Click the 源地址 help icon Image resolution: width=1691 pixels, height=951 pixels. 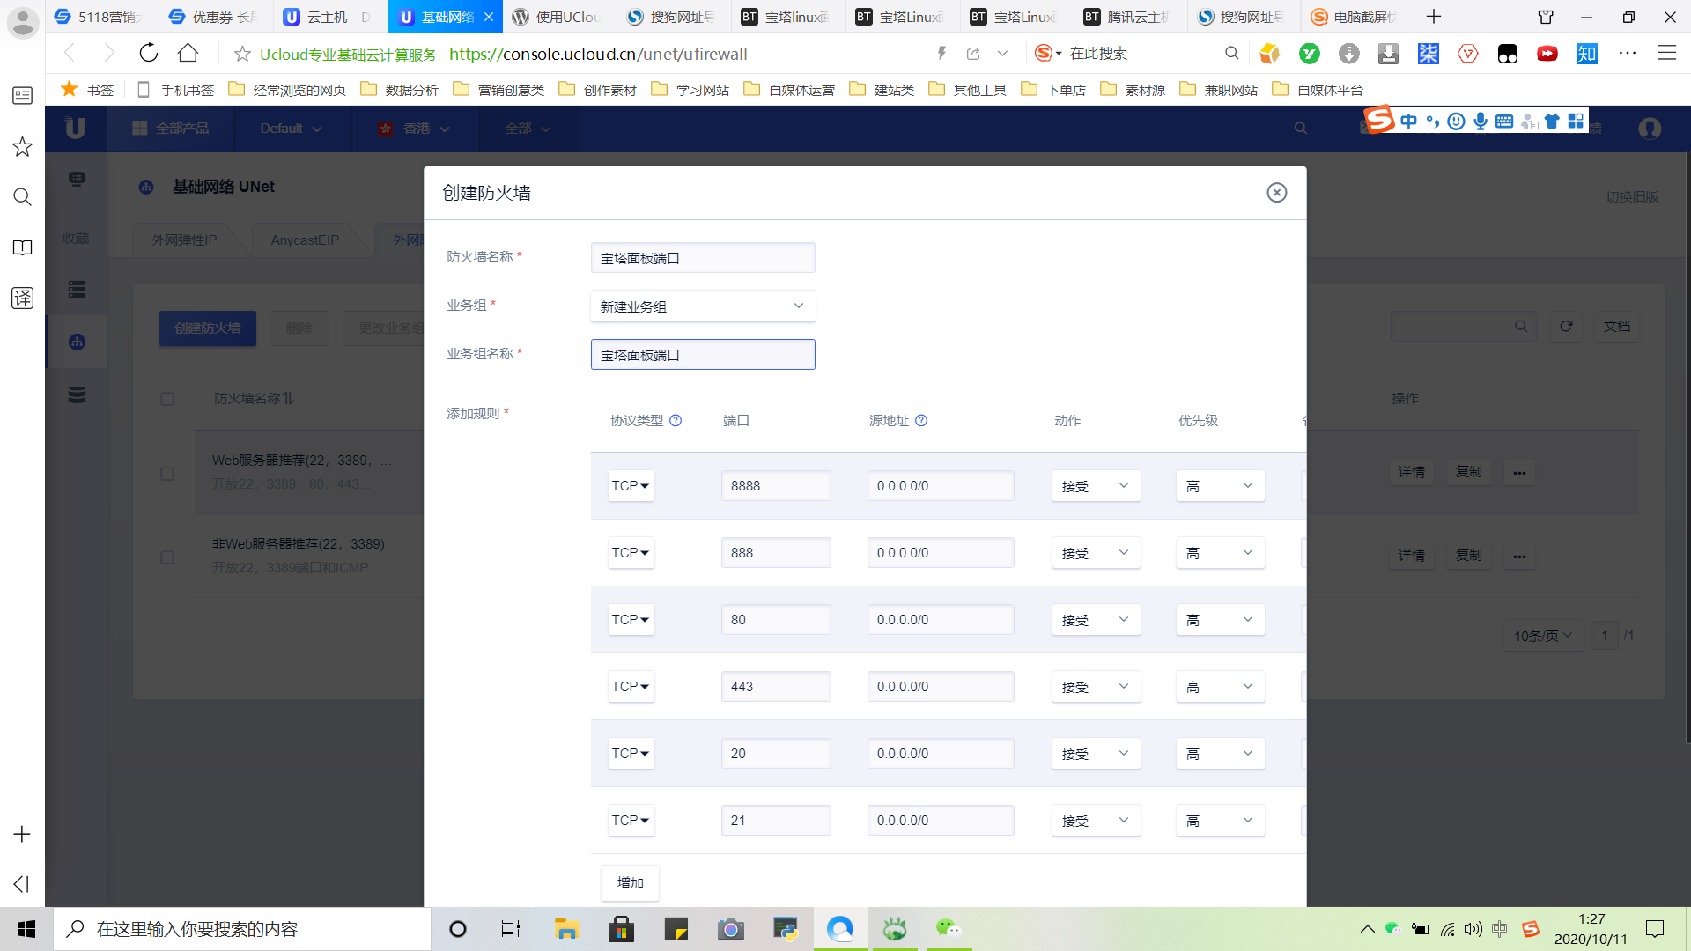coord(921,421)
